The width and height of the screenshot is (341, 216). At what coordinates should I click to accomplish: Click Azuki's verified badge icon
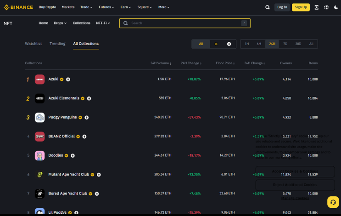point(62,80)
